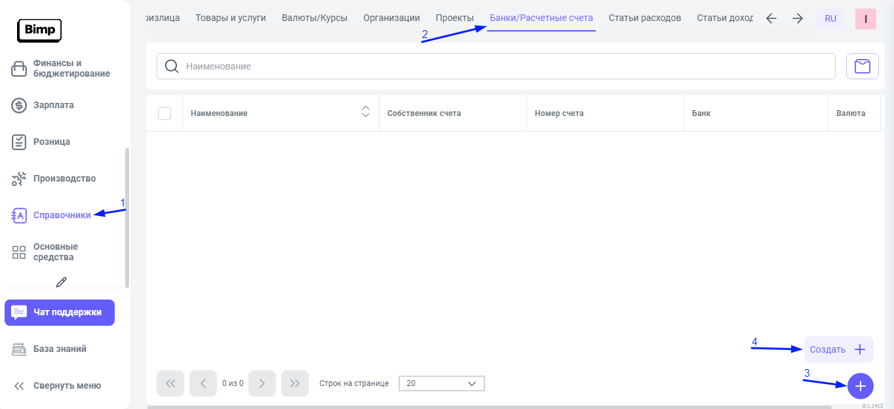This screenshot has width=894, height=409.
Task: Click the round purple plus button
Action: click(x=860, y=386)
